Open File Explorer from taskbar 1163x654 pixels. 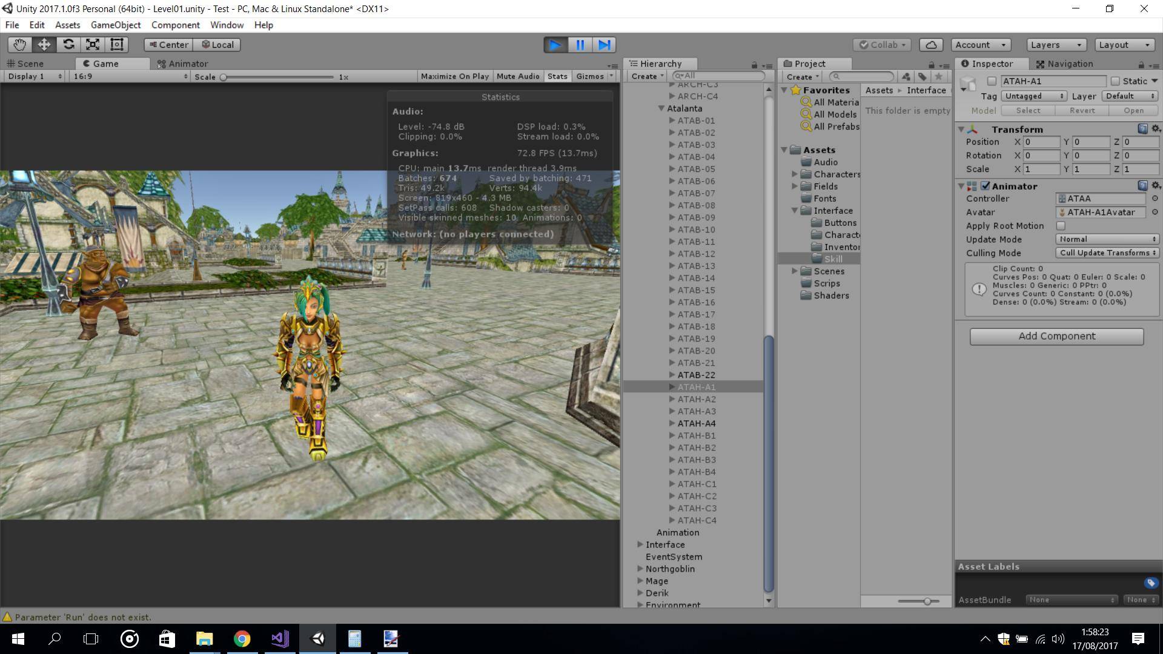205,639
